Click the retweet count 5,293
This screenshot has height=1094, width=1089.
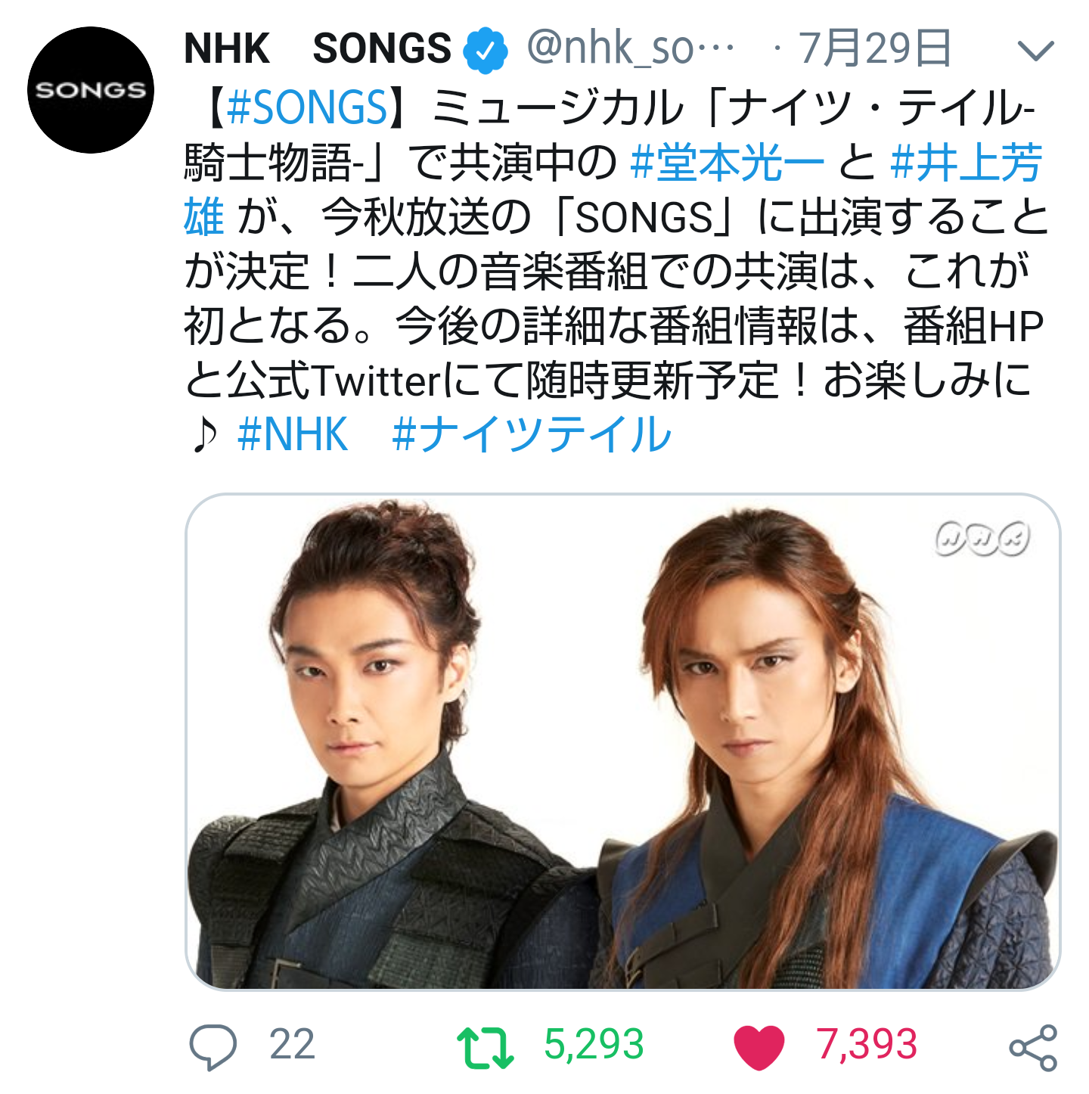tap(594, 1045)
